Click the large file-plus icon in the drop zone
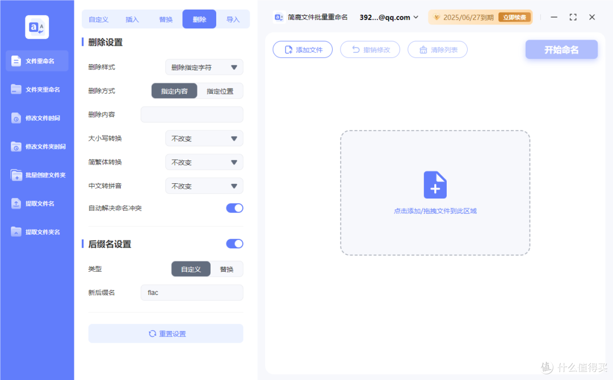The height and width of the screenshot is (380, 613). [x=435, y=185]
